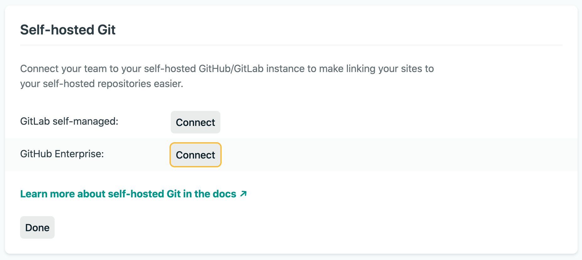The image size is (582, 260).
Task: Dismiss the panel with the Done button
Action: click(37, 227)
